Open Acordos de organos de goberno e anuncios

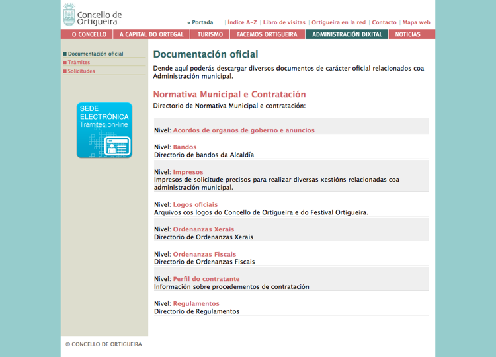(243, 130)
